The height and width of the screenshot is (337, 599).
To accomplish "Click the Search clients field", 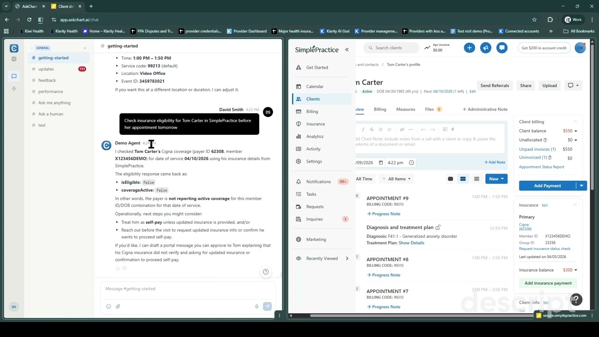I will [x=391, y=48].
